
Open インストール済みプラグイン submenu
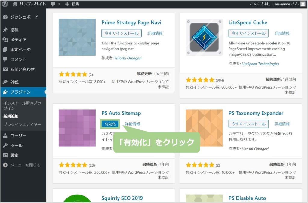[x=22, y=105]
